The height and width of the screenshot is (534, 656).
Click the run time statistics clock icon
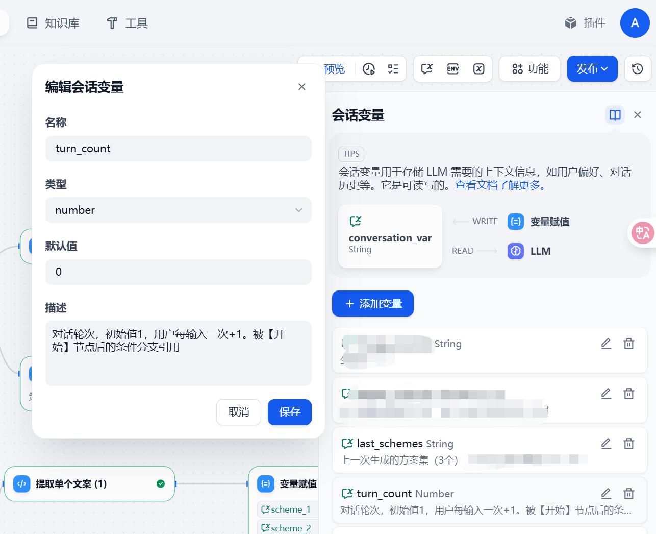coord(369,68)
